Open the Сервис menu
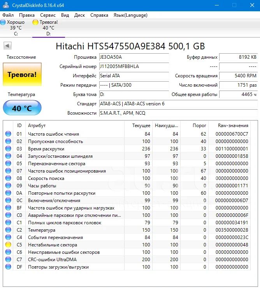The image size is (260, 288). 48,15
